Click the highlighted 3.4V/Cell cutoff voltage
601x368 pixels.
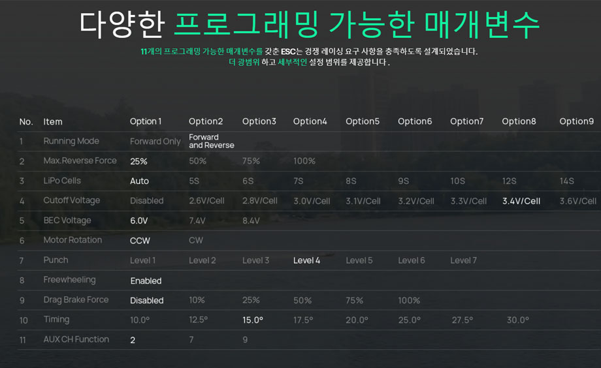pos(521,201)
